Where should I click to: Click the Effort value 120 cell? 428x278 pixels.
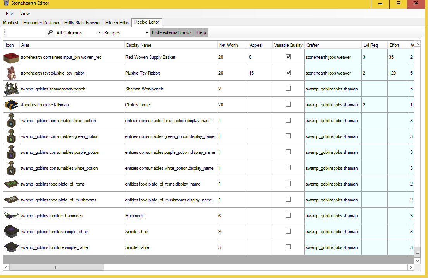click(398, 73)
